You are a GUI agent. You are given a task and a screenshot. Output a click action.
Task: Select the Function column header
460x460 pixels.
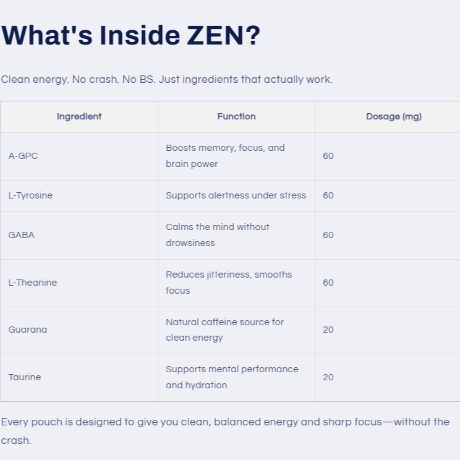click(236, 117)
